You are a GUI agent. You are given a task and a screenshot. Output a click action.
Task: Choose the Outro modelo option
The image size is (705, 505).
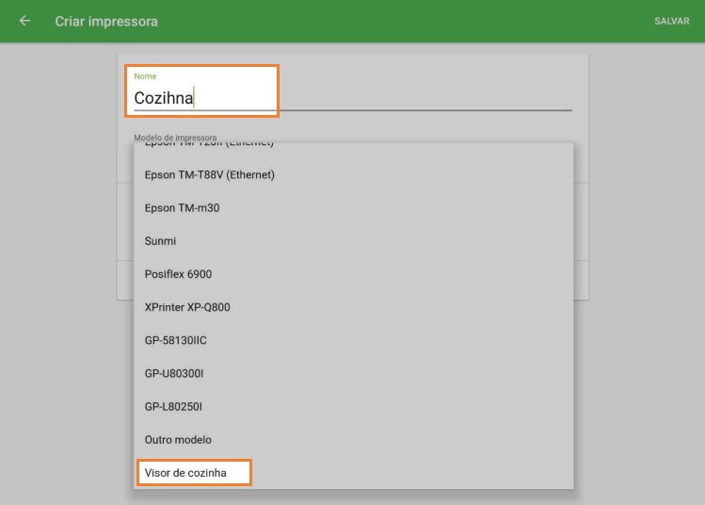click(178, 439)
